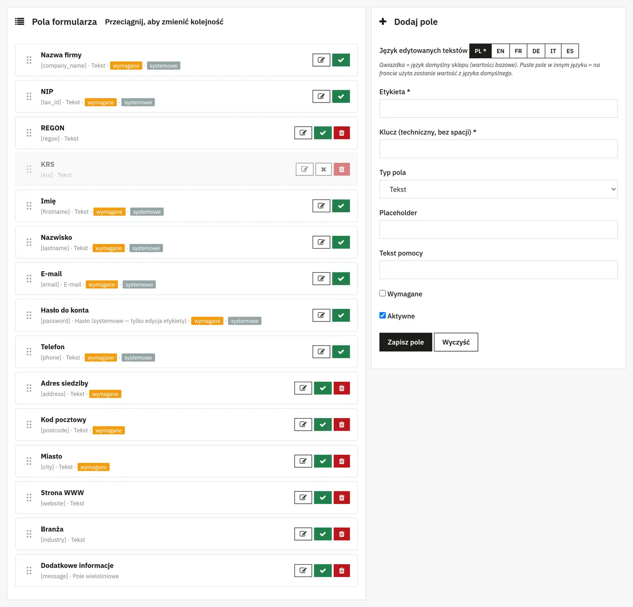Focus the Klucz techniczny input field

(x=498, y=149)
